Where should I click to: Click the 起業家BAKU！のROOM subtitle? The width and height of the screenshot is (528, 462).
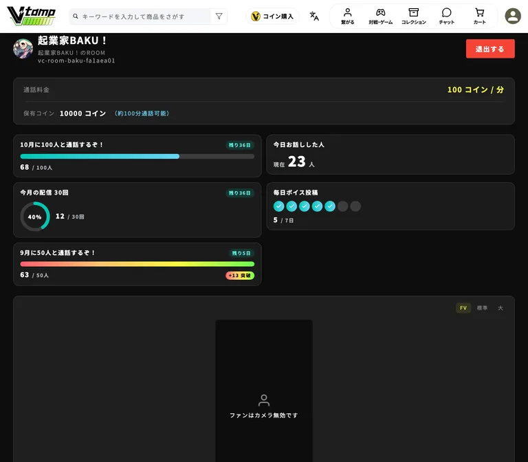click(x=71, y=53)
